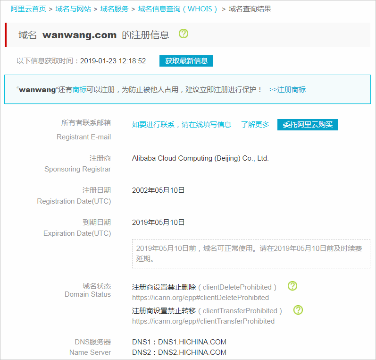
Task: Click Registration Date(UTC) label
Action: point(74,201)
